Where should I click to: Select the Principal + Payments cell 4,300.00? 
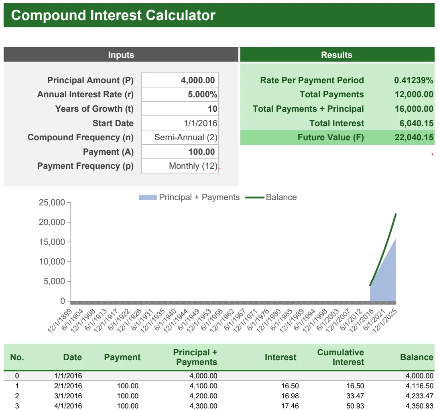pos(203,406)
